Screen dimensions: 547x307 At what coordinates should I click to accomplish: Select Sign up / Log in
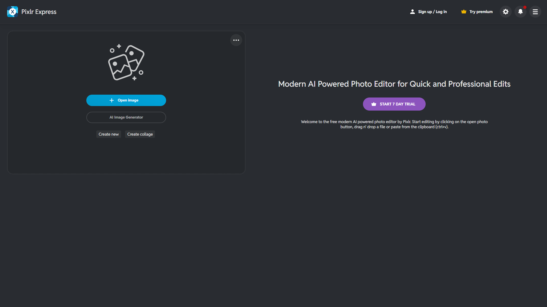coord(432,12)
